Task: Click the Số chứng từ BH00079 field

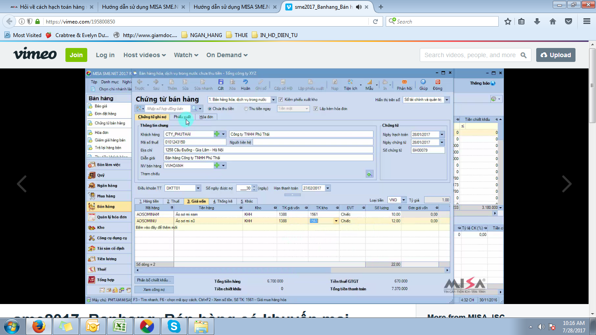Action: (x=428, y=150)
